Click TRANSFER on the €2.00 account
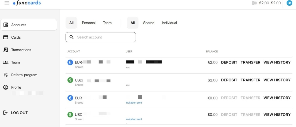296x127 pixels. tap(251, 62)
